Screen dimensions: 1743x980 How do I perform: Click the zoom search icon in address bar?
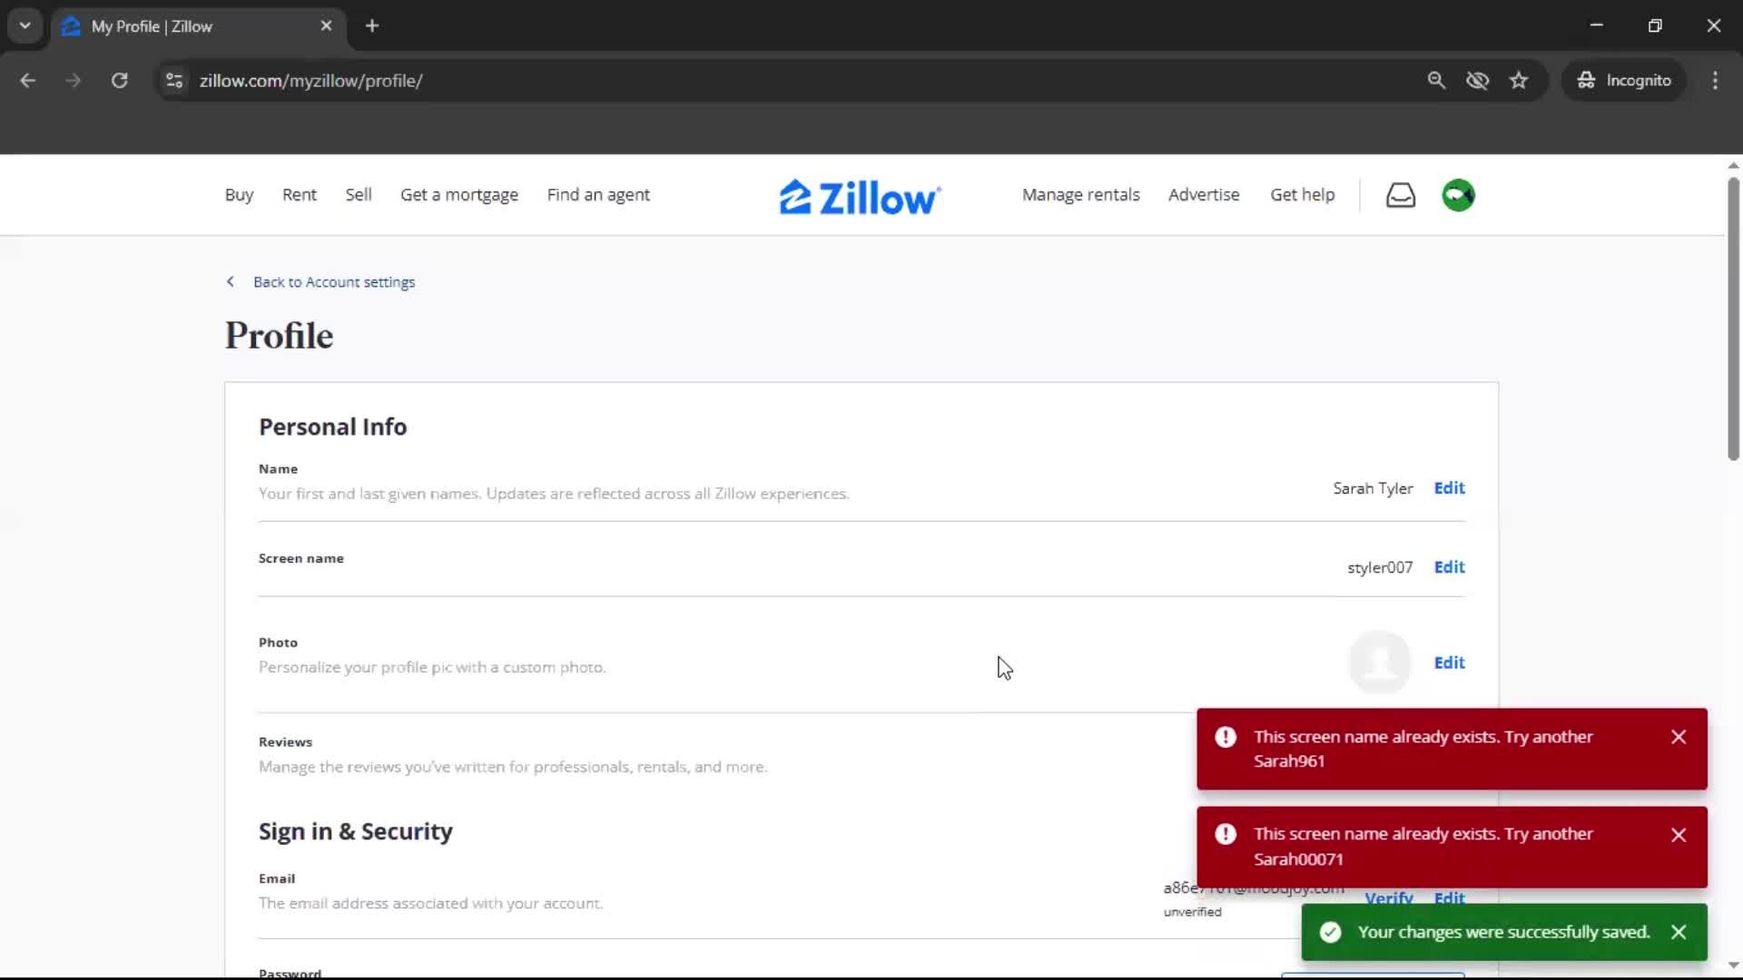pos(1437,80)
